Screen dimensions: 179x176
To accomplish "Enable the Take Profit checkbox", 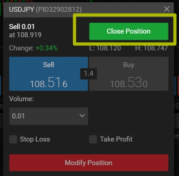I will [93, 139].
